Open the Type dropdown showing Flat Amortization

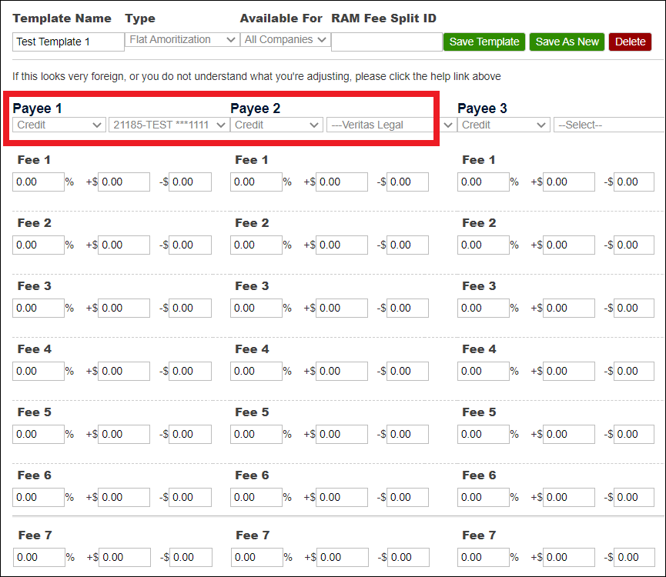[181, 39]
